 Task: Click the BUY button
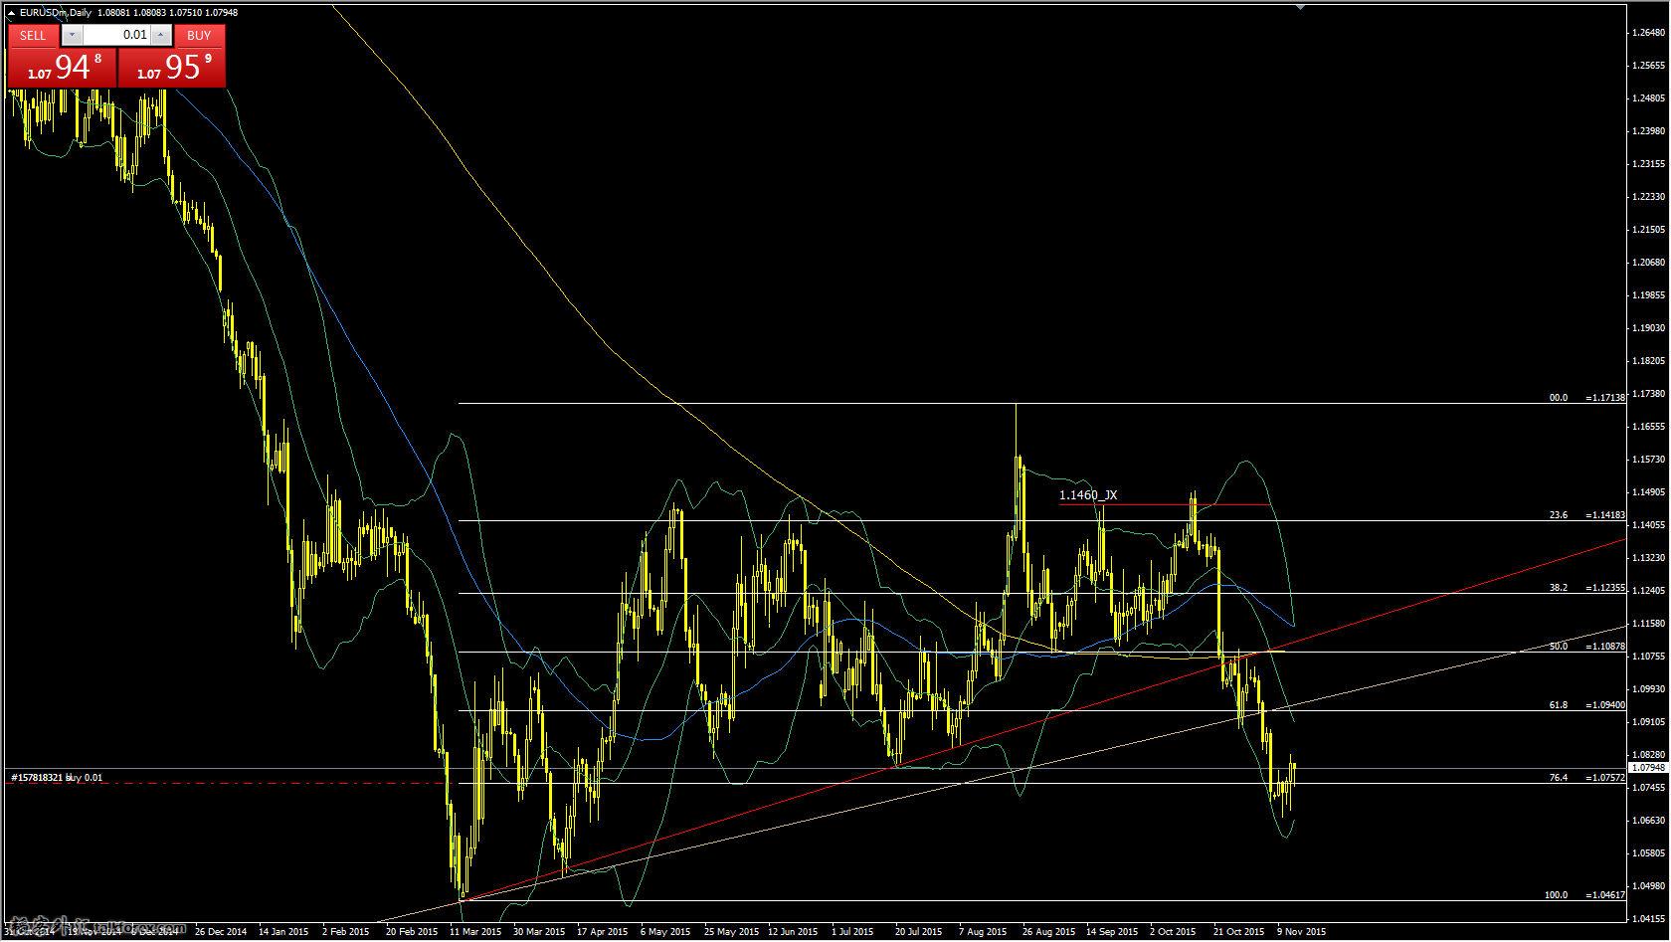tap(199, 35)
